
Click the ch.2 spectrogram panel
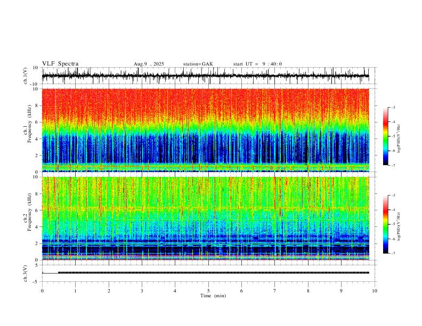click(206, 218)
